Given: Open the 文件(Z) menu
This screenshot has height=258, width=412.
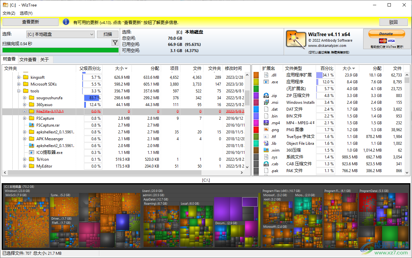Looking at the screenshot, I should point(9,13).
